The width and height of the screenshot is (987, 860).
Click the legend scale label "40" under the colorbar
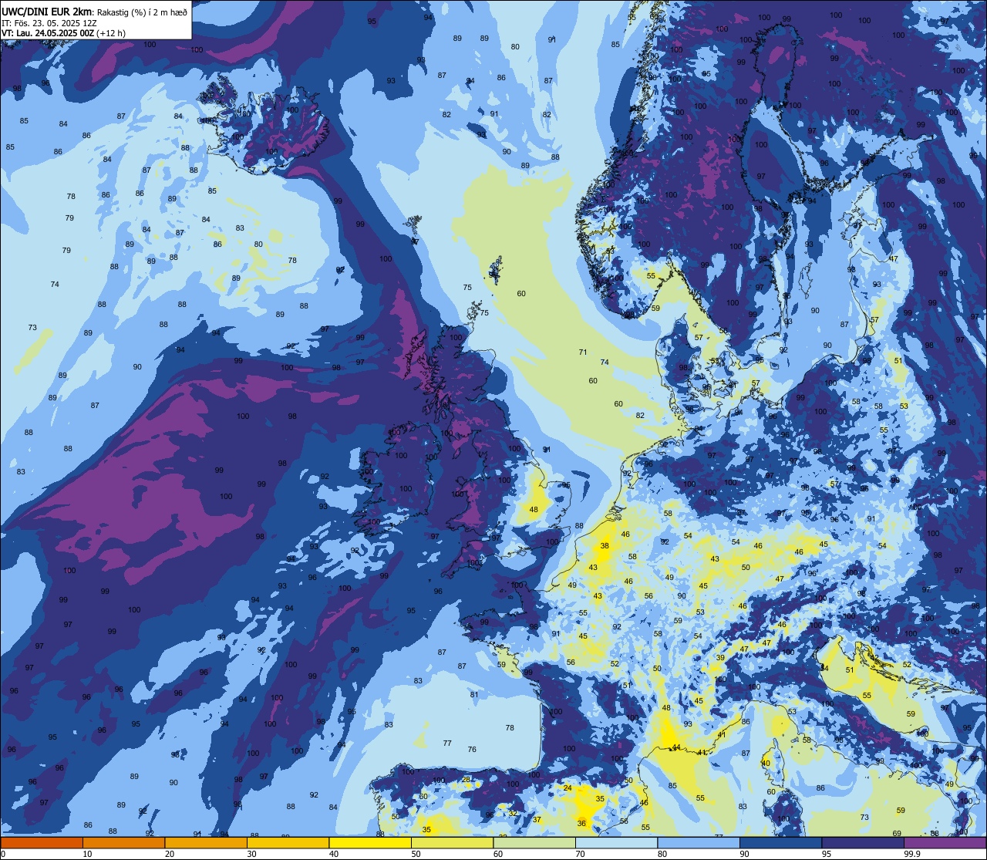click(334, 853)
